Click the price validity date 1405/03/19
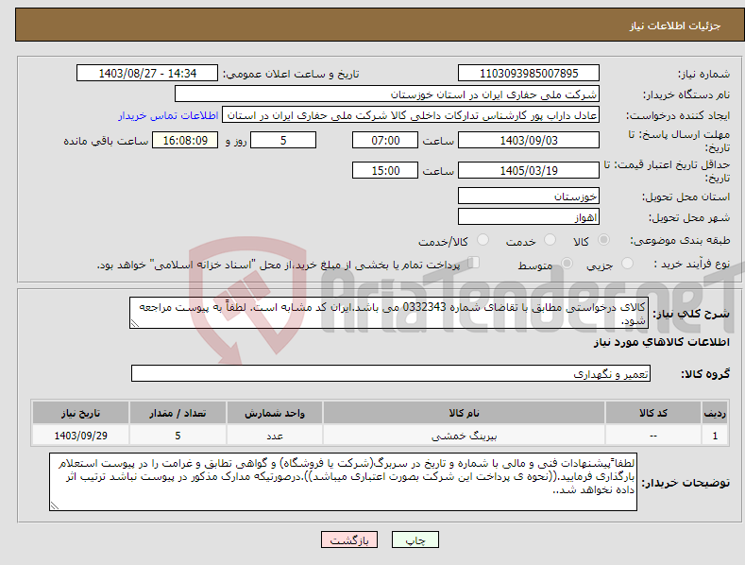 click(x=529, y=170)
